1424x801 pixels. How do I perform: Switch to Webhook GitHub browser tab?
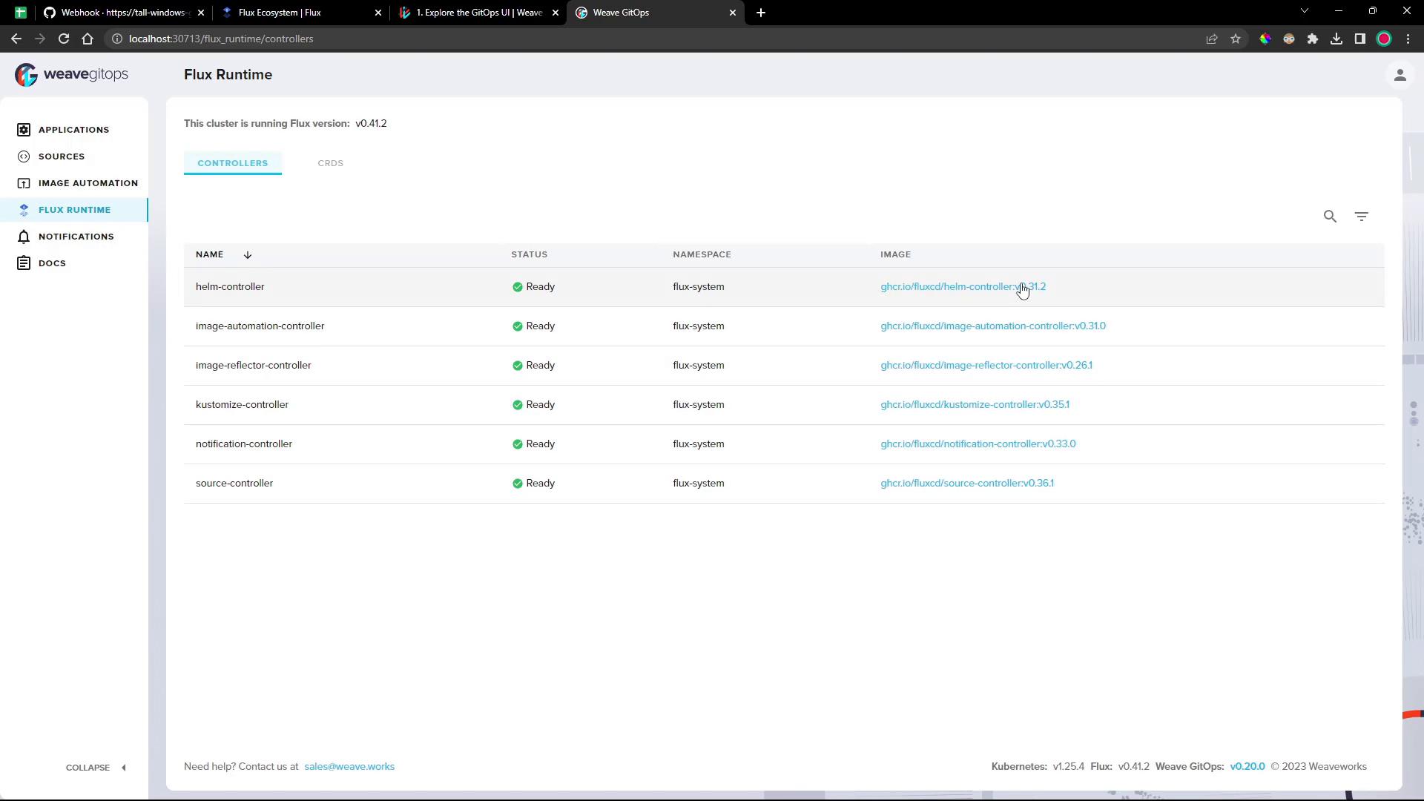[x=123, y=13]
